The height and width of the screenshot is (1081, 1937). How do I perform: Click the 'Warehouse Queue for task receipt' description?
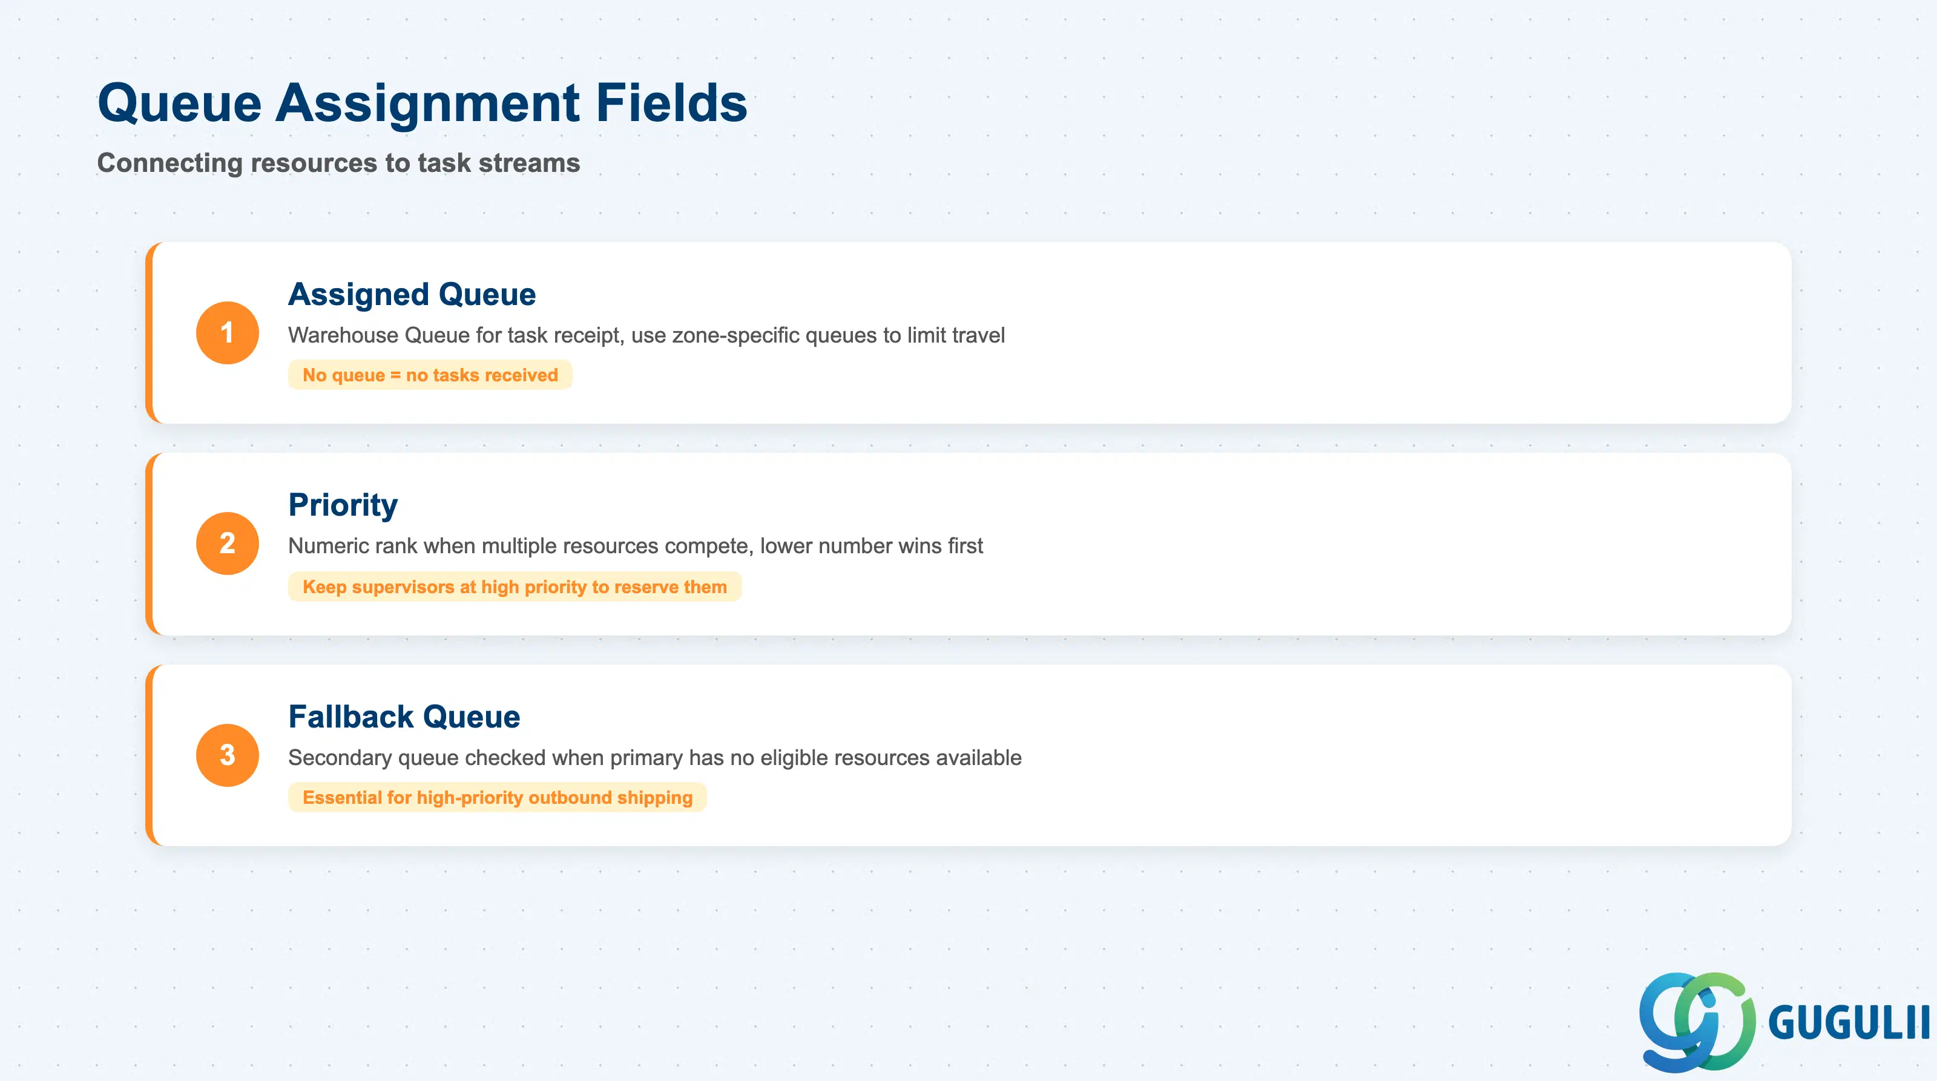click(x=646, y=335)
